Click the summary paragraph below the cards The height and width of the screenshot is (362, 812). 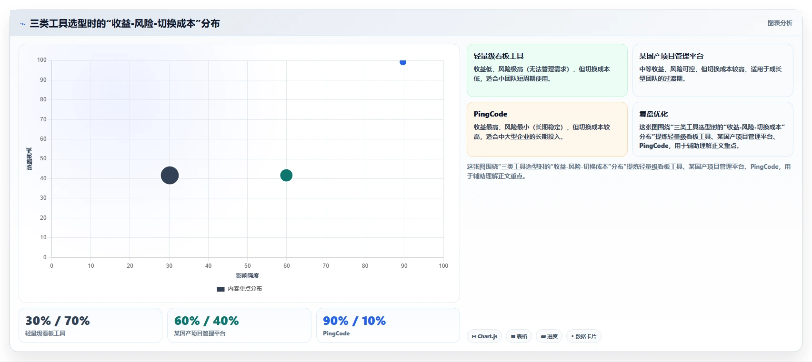[629, 171]
